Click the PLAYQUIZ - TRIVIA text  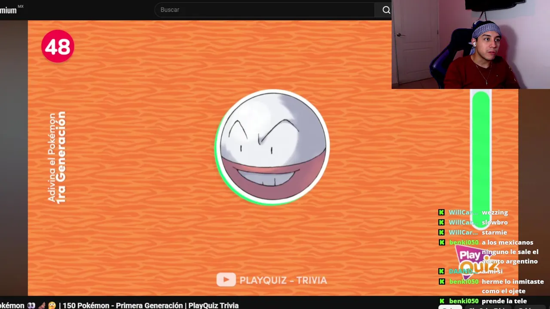(283, 280)
